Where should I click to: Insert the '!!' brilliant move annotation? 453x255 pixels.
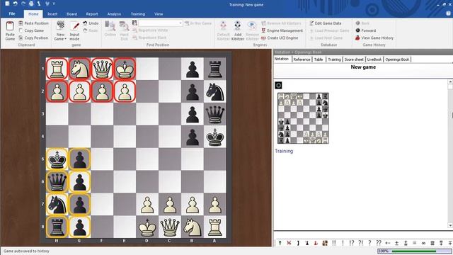pos(334,243)
